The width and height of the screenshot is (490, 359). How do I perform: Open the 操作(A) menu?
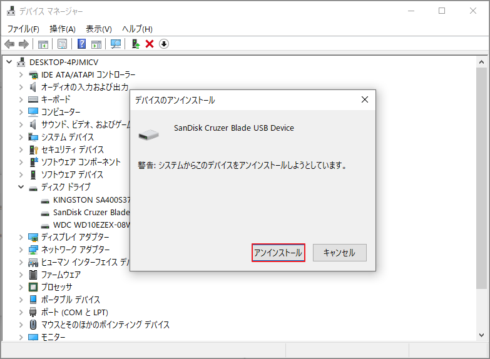[63, 29]
